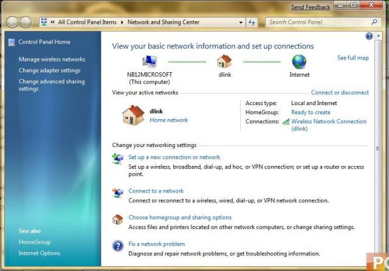Viewport: 389px width, 271px height.
Task: Click the Search Control Panel field
Action: [x=320, y=22]
